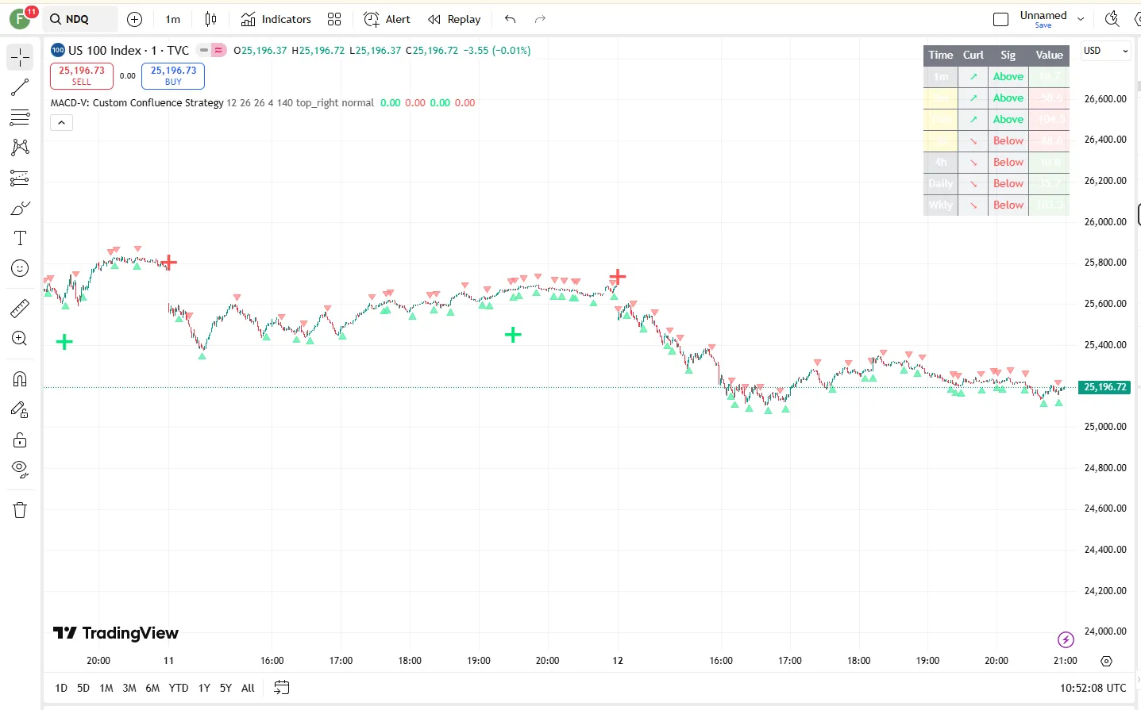The height and width of the screenshot is (710, 1141).
Task: Open the Indicators button
Action: pyautogui.click(x=276, y=19)
